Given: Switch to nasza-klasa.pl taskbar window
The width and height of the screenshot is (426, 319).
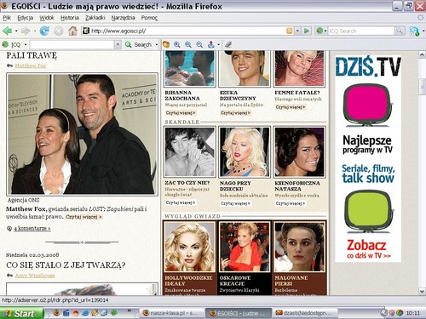Looking at the screenshot, I should (171, 313).
